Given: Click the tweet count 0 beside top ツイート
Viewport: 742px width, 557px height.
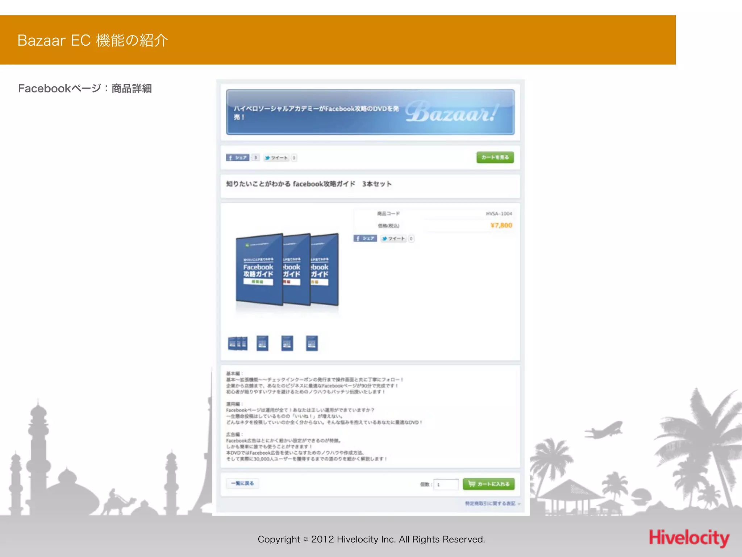Looking at the screenshot, I should tap(294, 158).
